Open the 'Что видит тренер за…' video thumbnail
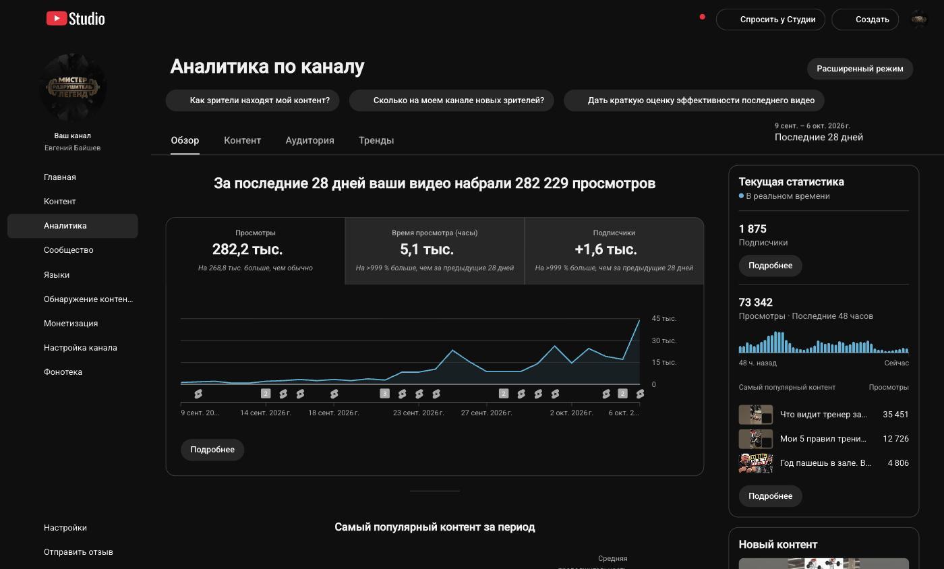This screenshot has height=569, width=944. coord(756,415)
